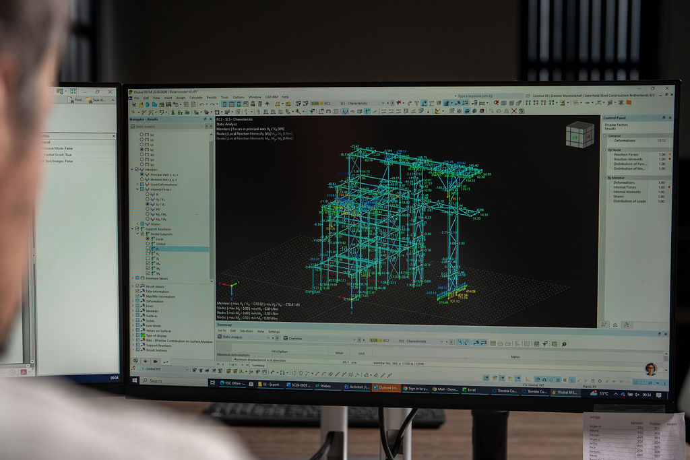Open the File menu in RFEM
This screenshot has width=690, height=460.
coord(136,98)
